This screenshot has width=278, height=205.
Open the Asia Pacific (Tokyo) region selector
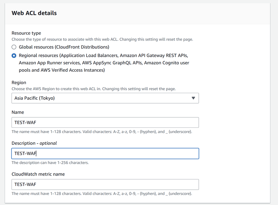105,98
